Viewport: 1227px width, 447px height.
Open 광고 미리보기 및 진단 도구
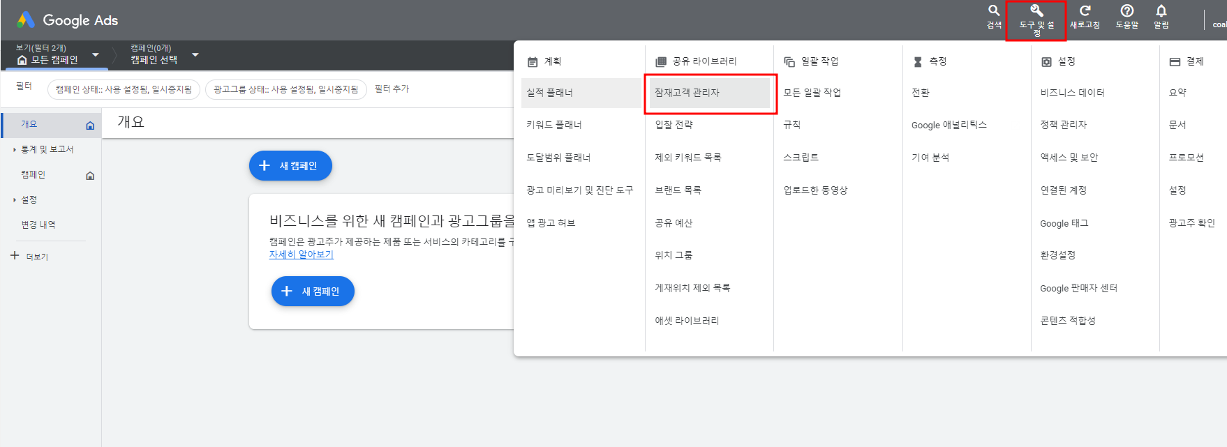(x=580, y=190)
